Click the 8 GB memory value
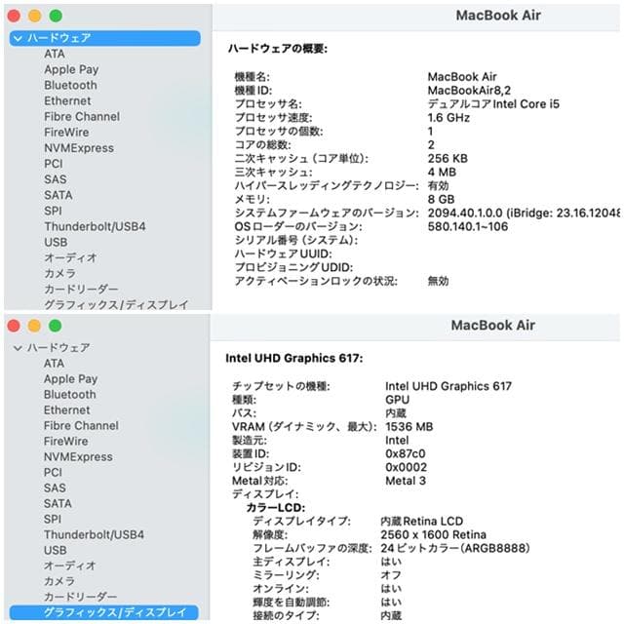Viewport: 624px width, 624px height. click(441, 199)
